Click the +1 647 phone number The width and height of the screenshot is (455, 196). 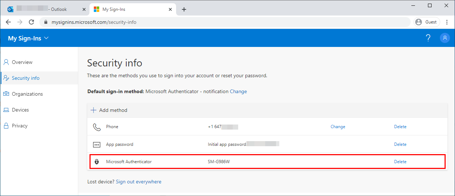click(215, 127)
